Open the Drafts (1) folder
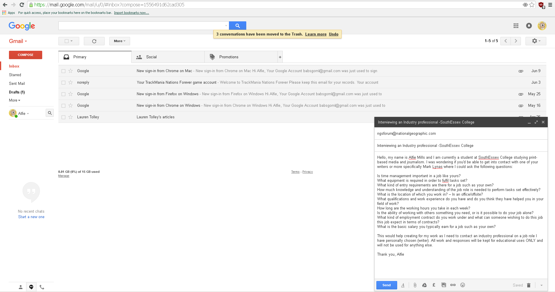 (17, 92)
